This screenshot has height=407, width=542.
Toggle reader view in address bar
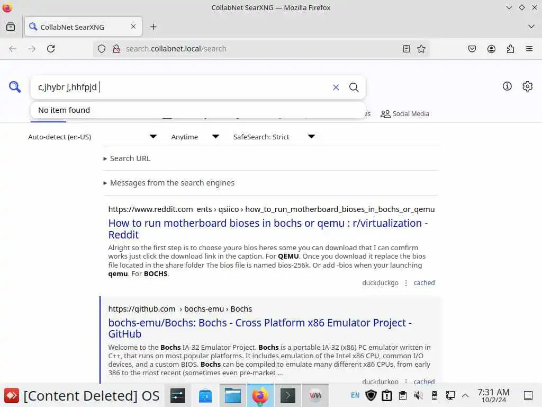pos(406,49)
